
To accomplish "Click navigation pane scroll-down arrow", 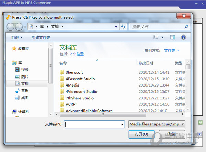I will point(51,114).
